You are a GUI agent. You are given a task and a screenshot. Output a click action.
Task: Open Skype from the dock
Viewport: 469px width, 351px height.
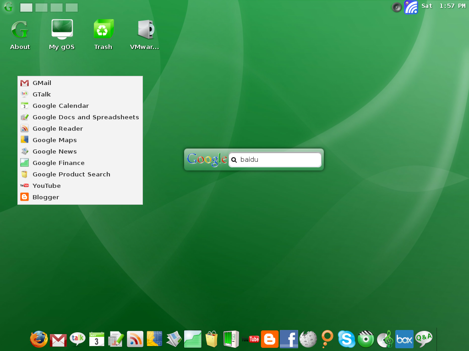[x=346, y=339]
